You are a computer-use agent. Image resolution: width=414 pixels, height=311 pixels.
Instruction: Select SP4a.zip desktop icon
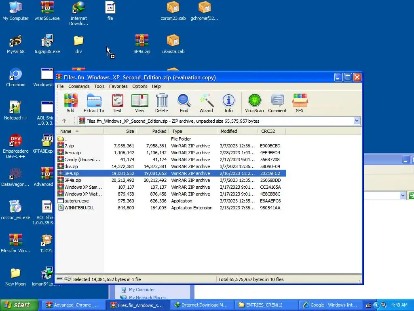coord(142,45)
